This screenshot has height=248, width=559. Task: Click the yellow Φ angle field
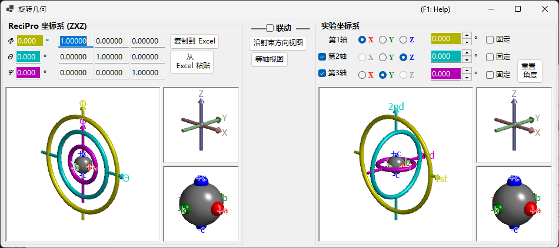pos(30,41)
